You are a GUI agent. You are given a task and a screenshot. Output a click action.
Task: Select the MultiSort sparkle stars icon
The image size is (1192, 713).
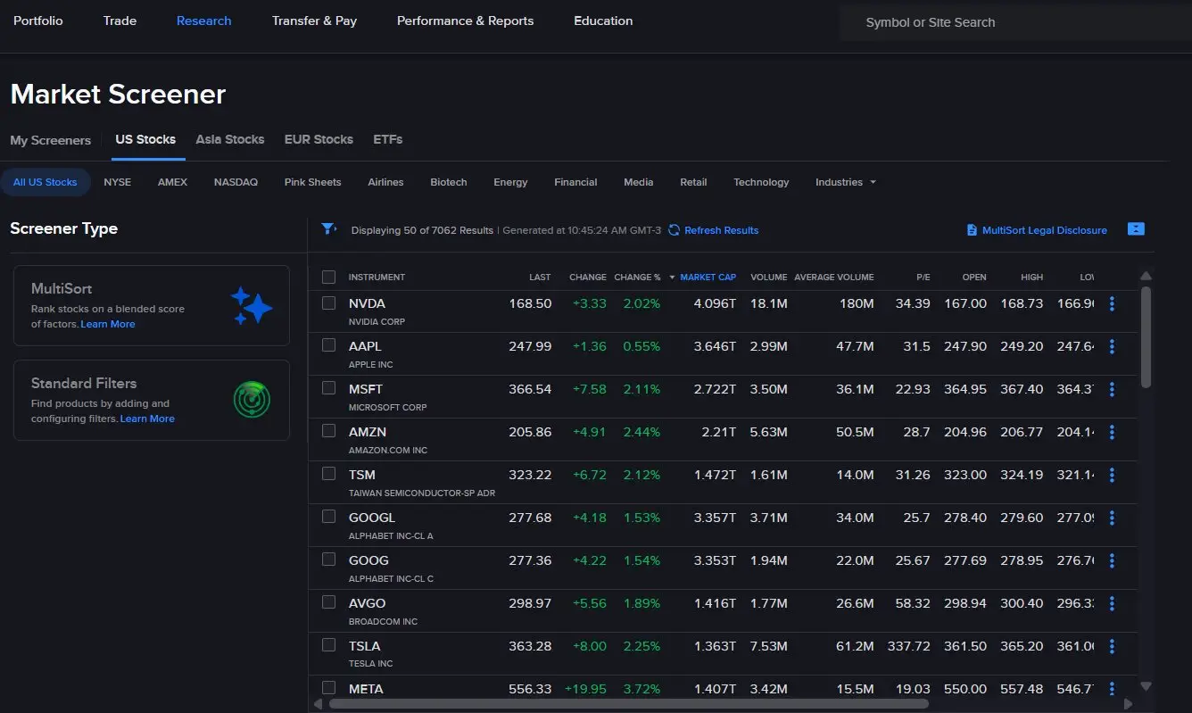click(x=251, y=306)
